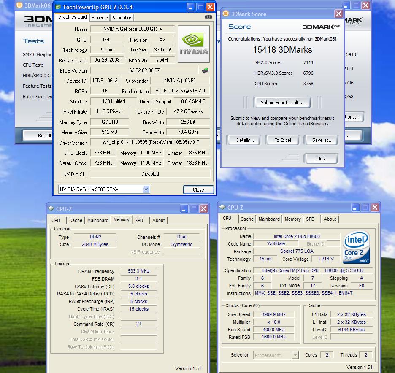The image size is (395, 373).
Task: Open the Sensors tab in GPU-Z
Action: tap(100, 17)
